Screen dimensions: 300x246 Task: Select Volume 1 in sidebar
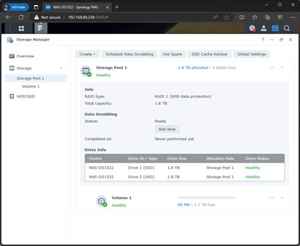click(30, 87)
